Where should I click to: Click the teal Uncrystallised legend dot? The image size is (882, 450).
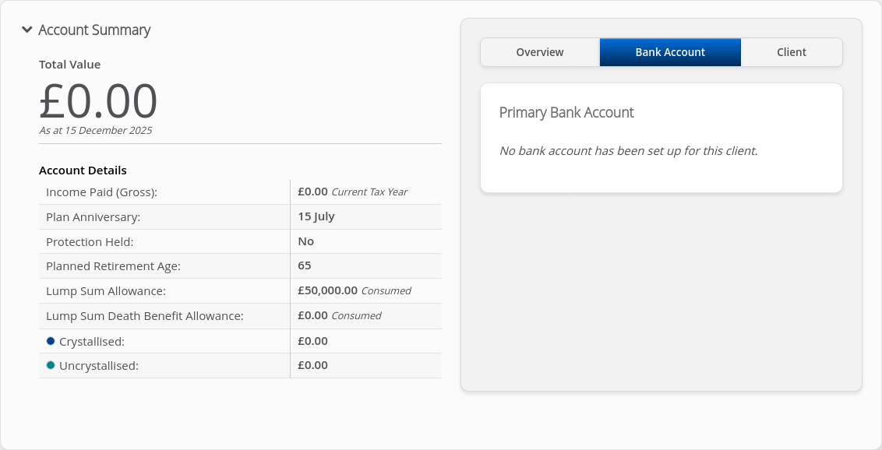(51, 365)
